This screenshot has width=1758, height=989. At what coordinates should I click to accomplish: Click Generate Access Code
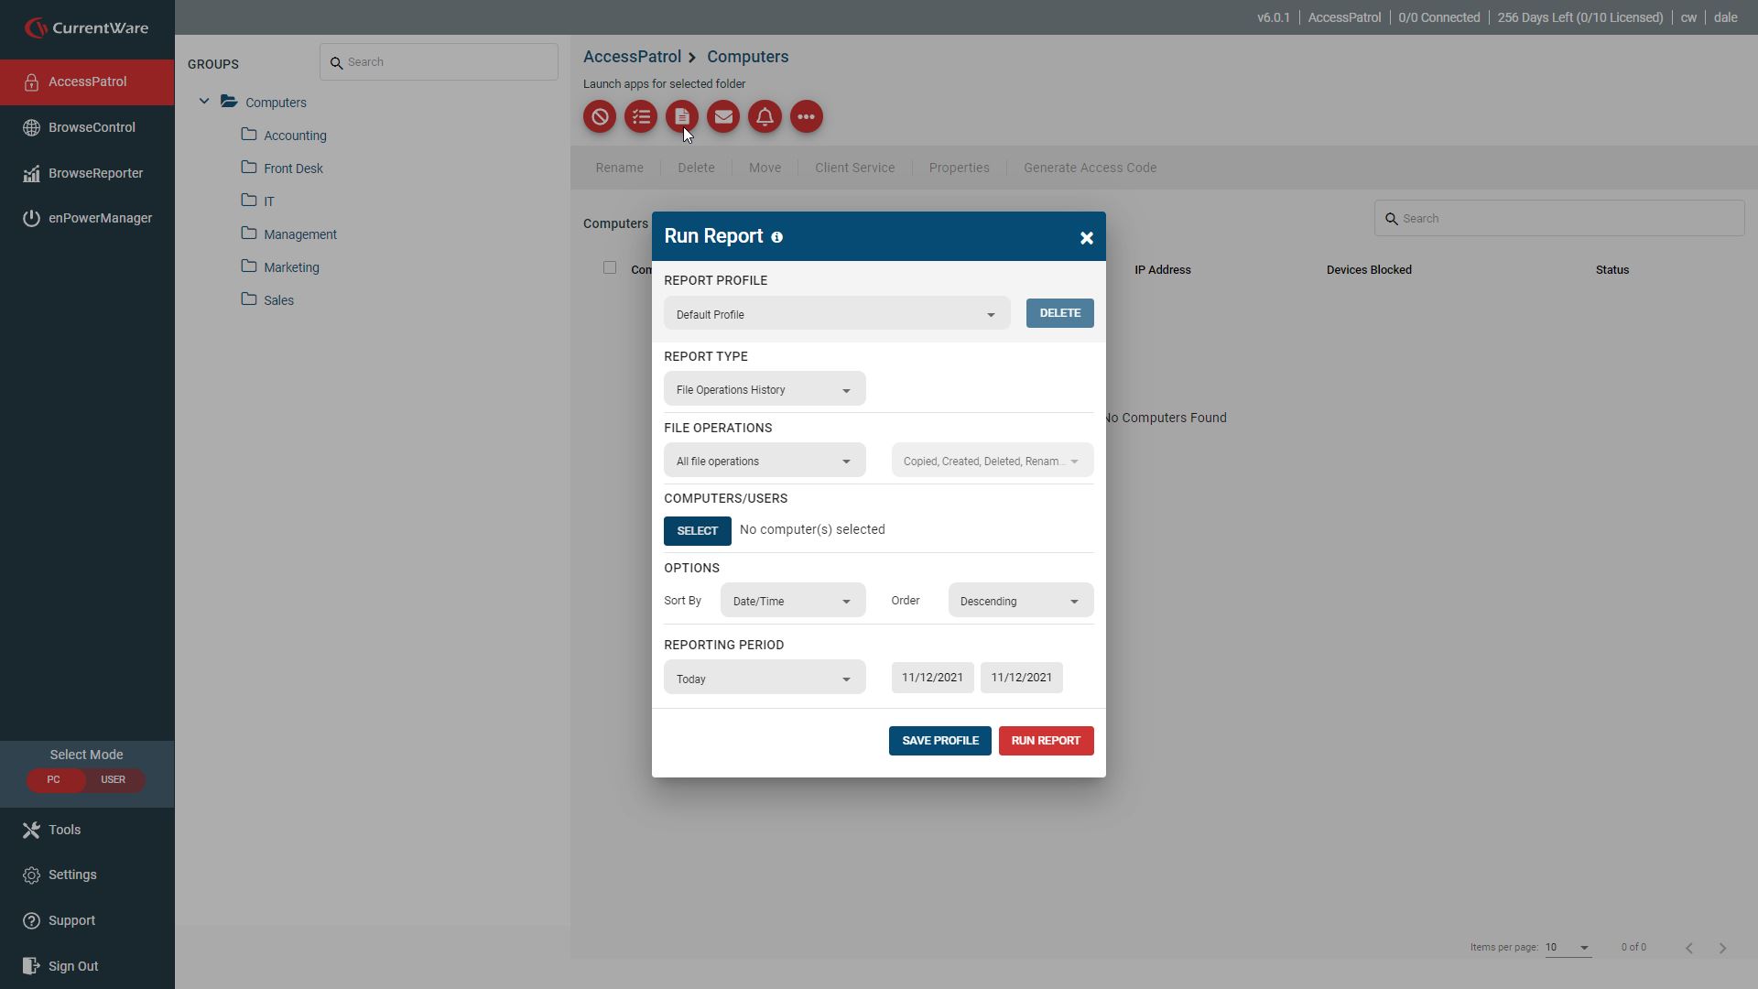coord(1090,168)
